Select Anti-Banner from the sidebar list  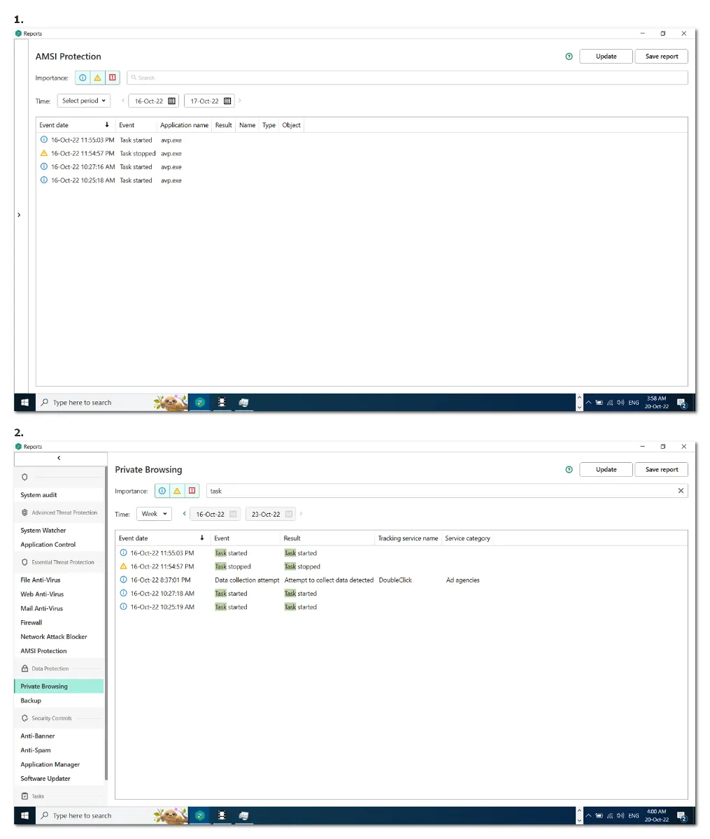pyautogui.click(x=38, y=736)
